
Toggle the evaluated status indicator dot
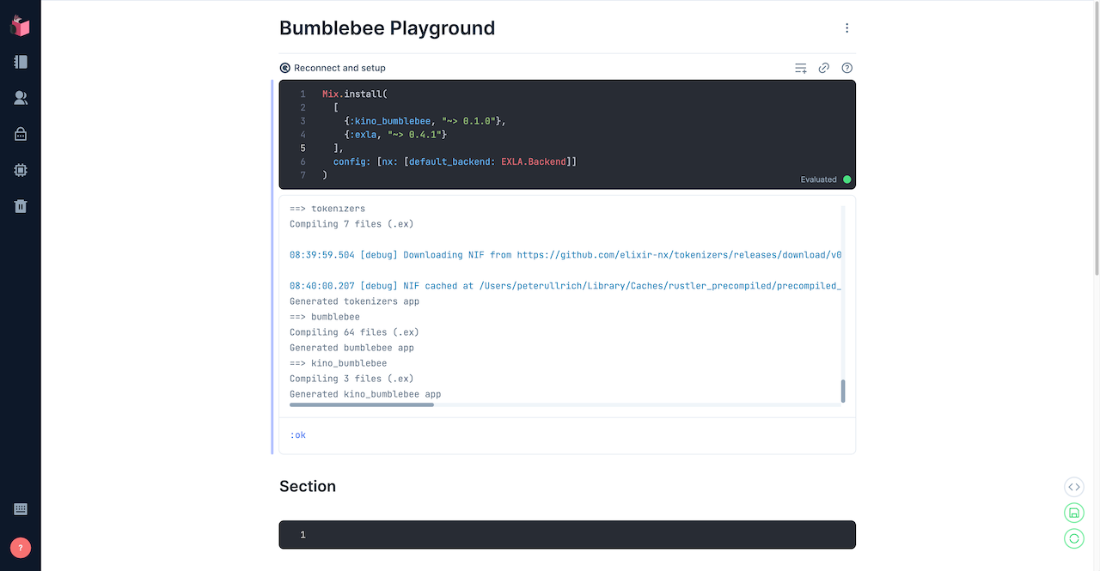click(846, 179)
